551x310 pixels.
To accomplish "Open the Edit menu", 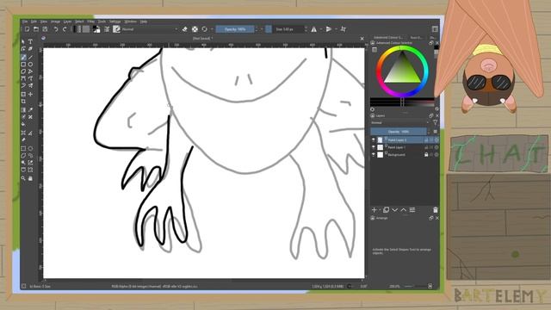I will (x=34, y=22).
